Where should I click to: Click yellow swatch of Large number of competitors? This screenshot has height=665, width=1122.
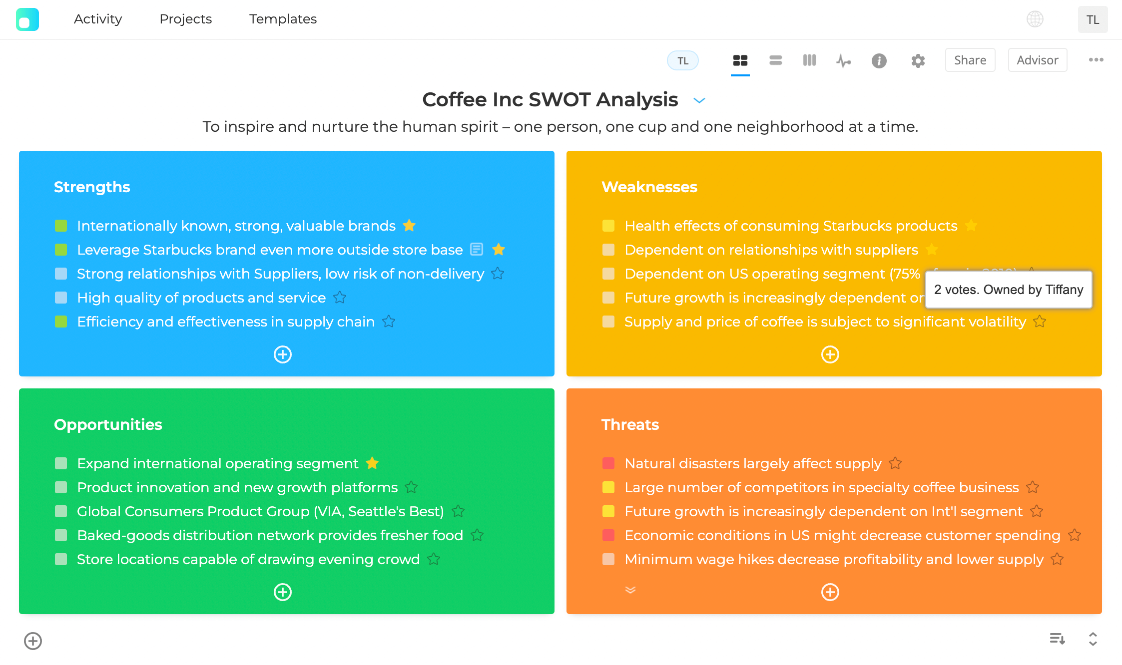click(x=608, y=487)
